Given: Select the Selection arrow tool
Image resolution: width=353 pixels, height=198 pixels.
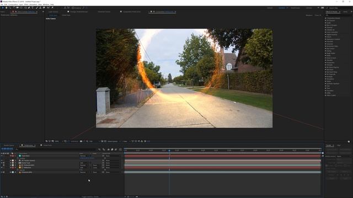Looking at the screenshot, I should [x=3, y=8].
